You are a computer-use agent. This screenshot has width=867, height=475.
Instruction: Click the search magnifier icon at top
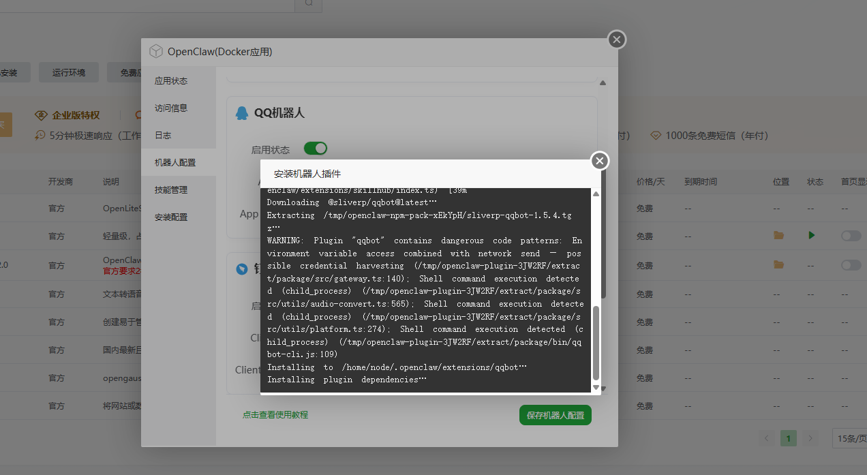click(x=309, y=3)
